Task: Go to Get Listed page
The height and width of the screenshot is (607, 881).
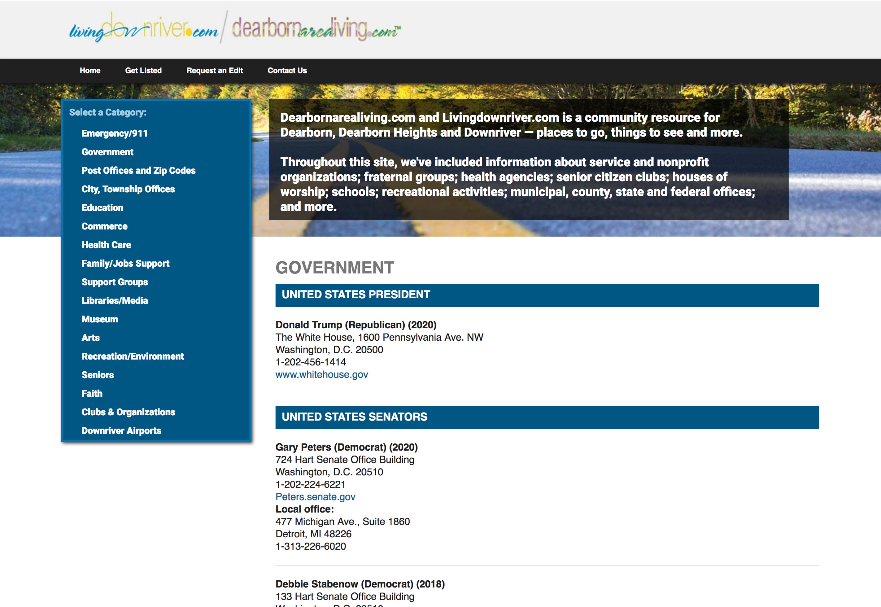Action: point(143,71)
